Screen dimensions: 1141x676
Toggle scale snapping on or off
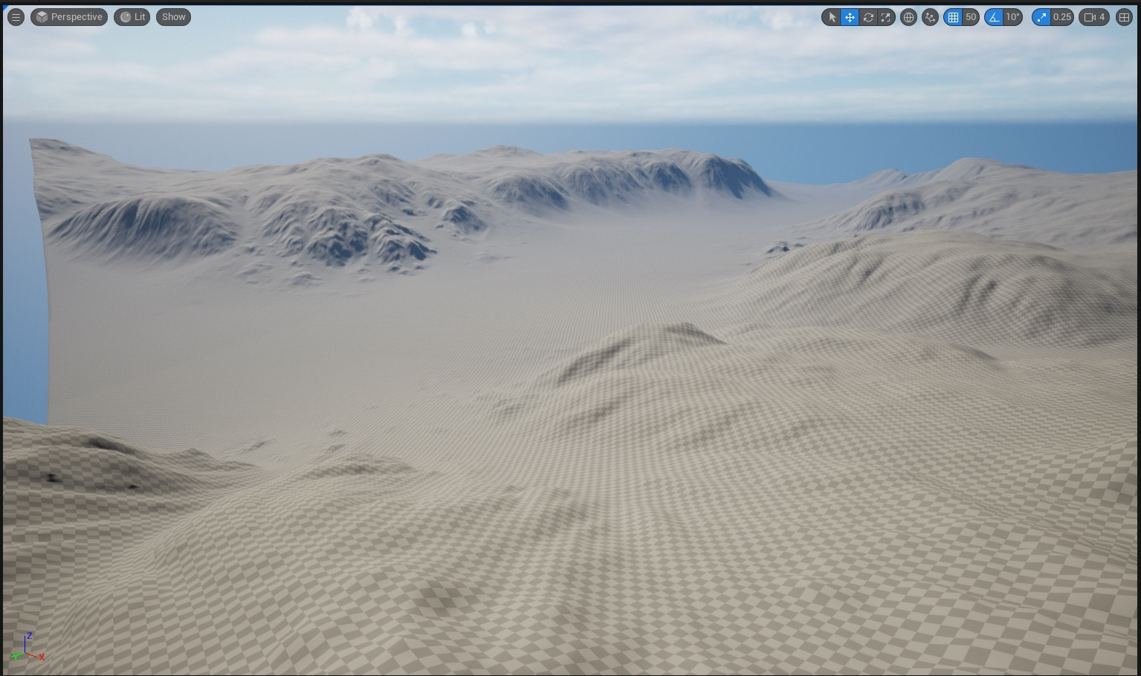click(x=1041, y=17)
